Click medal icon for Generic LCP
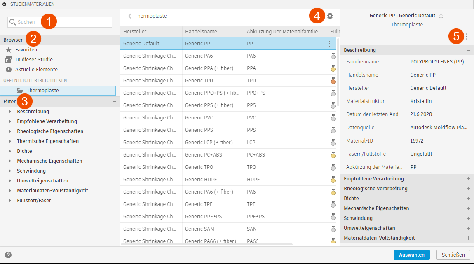 (333, 142)
